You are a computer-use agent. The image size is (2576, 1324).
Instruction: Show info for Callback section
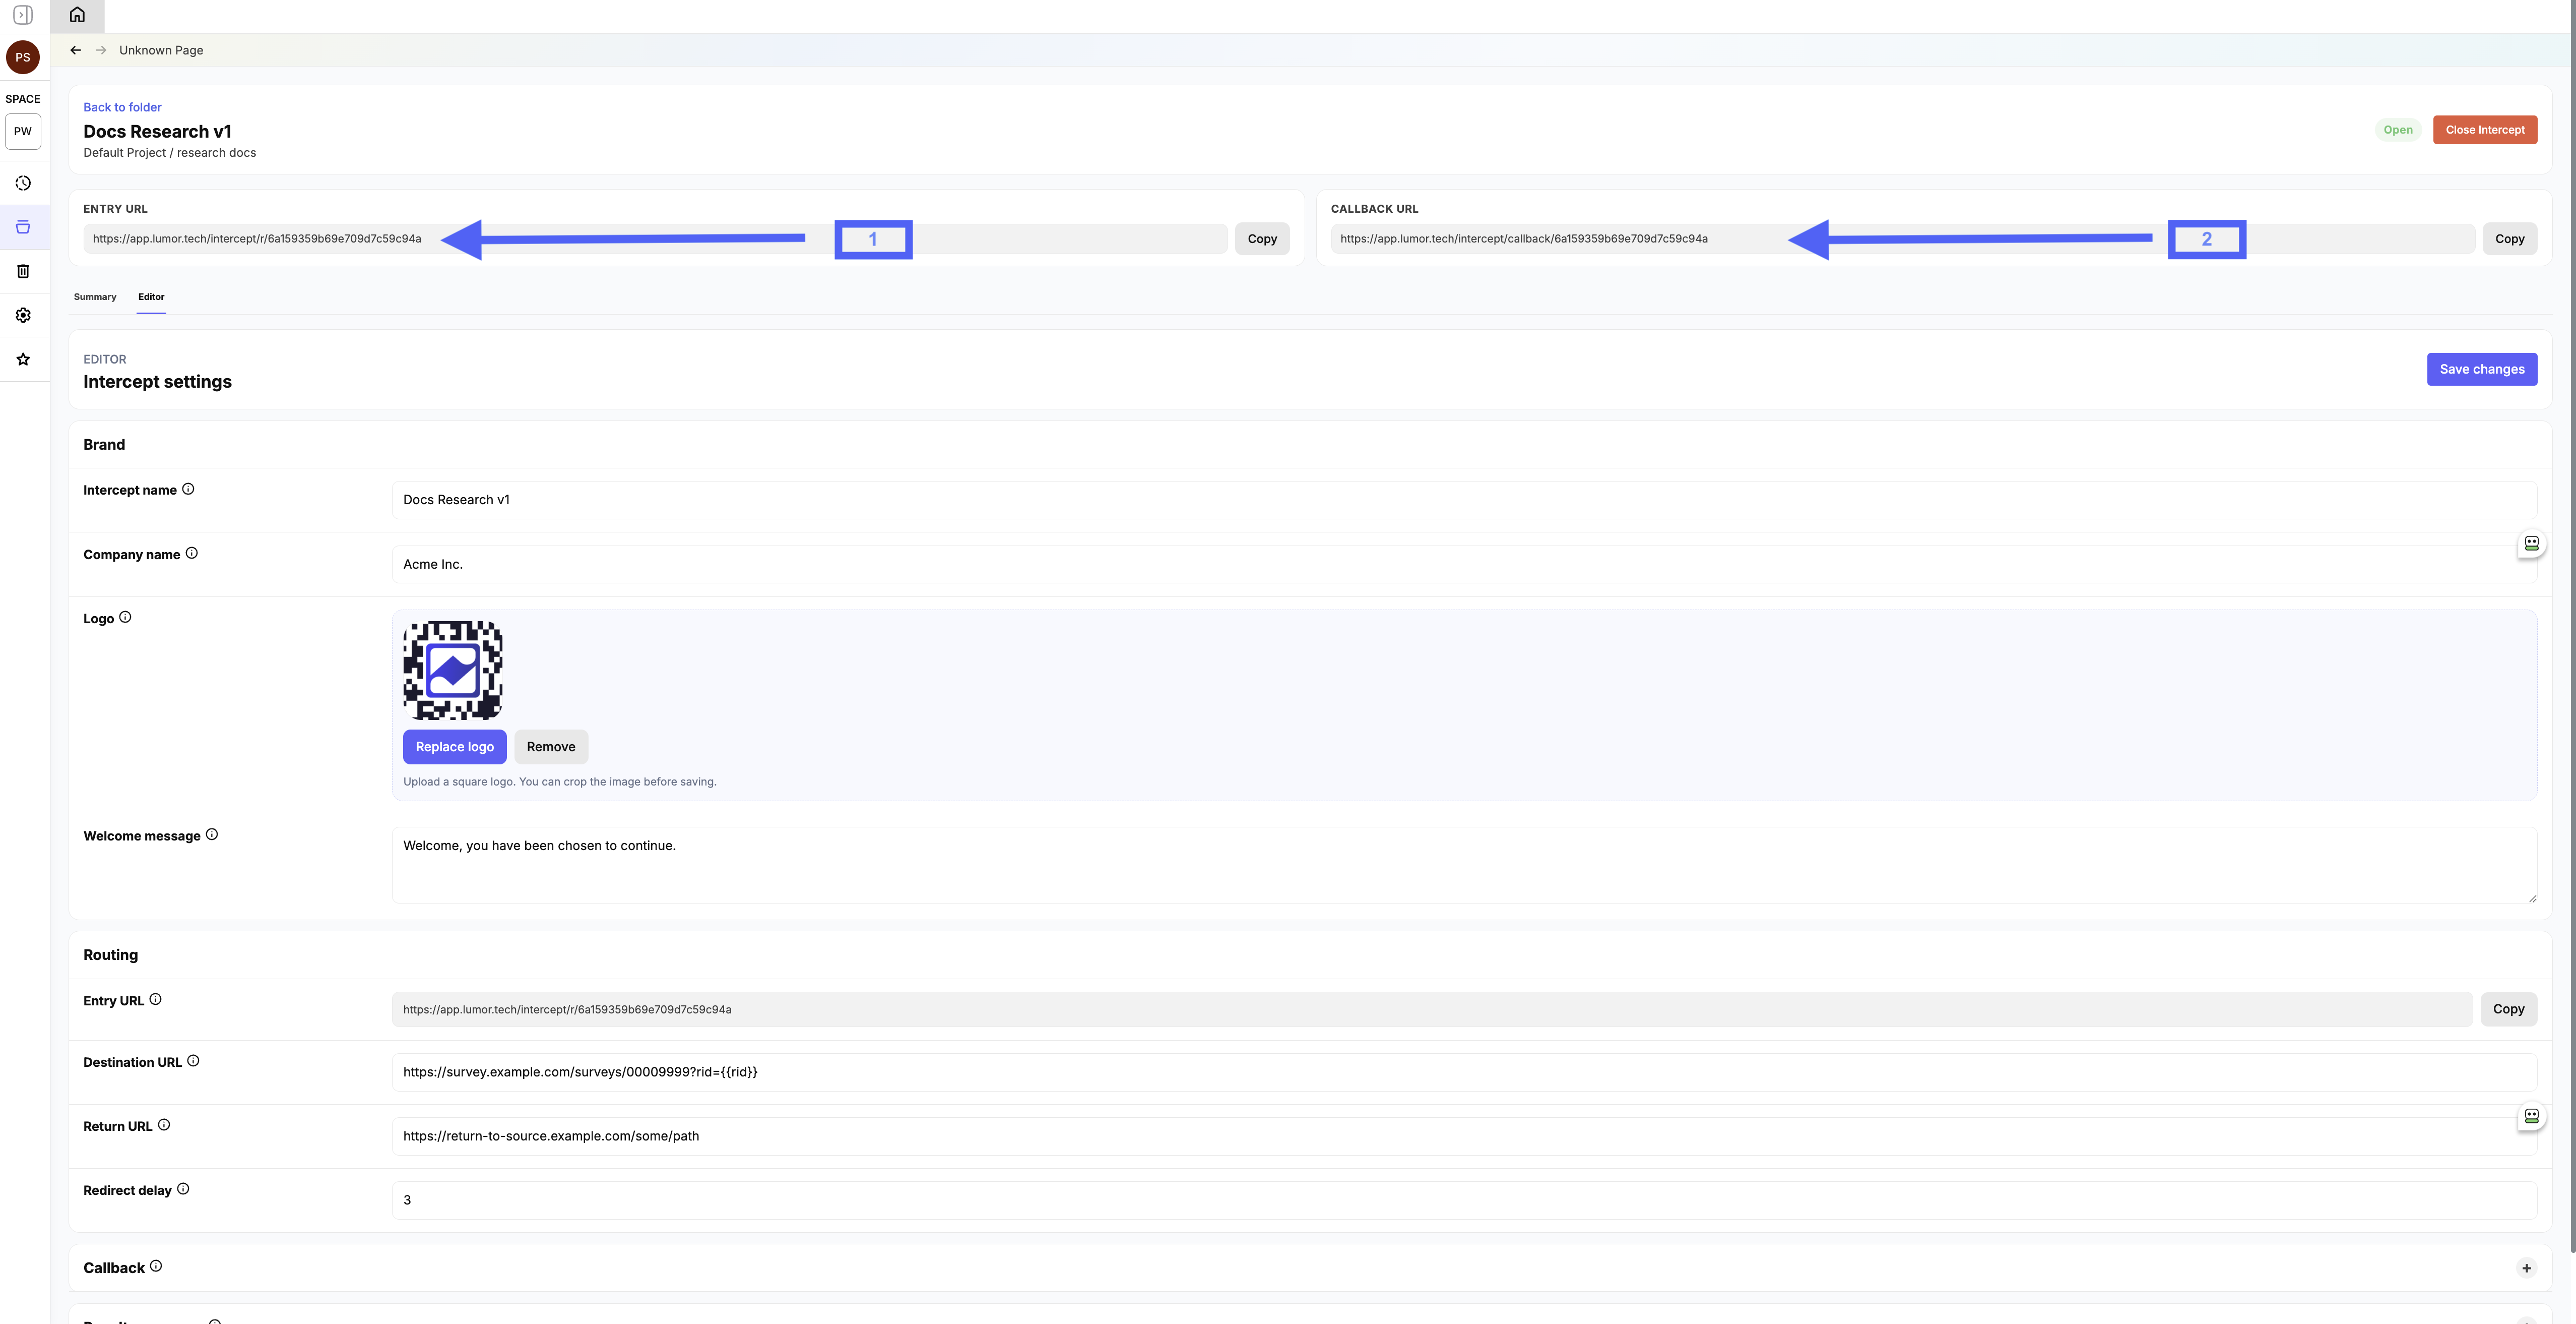point(156,1266)
